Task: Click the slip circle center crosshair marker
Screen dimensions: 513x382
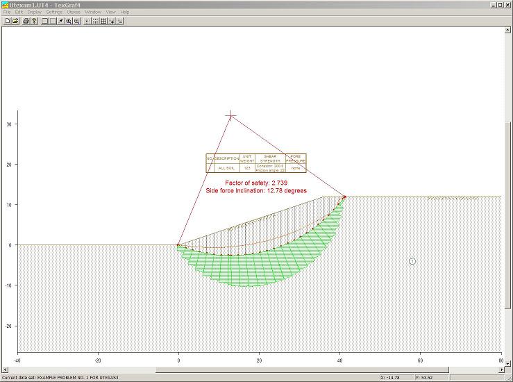Action: coord(231,115)
